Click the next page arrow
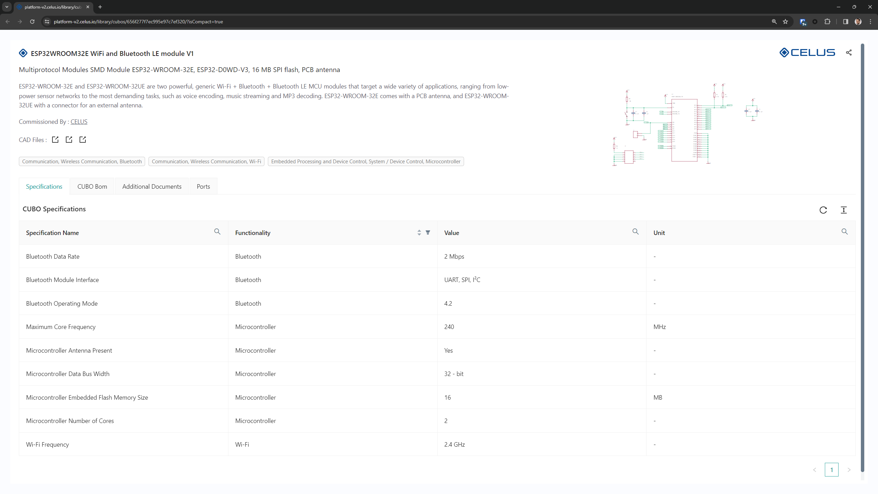878x494 pixels. pos(849,470)
